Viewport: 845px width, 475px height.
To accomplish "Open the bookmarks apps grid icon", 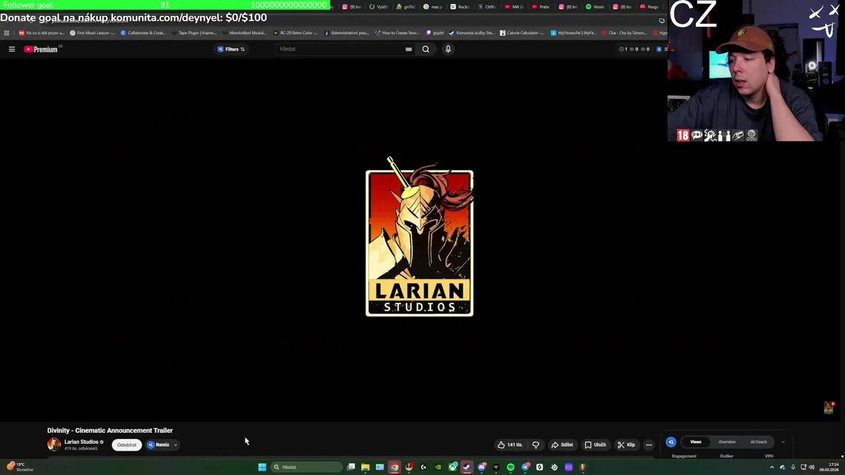I will pos(6,32).
